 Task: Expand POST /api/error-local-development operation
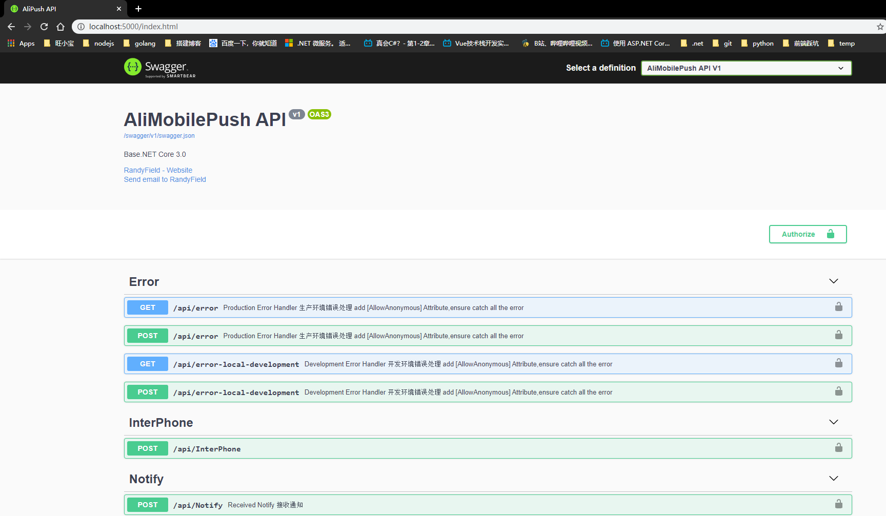tap(488, 392)
